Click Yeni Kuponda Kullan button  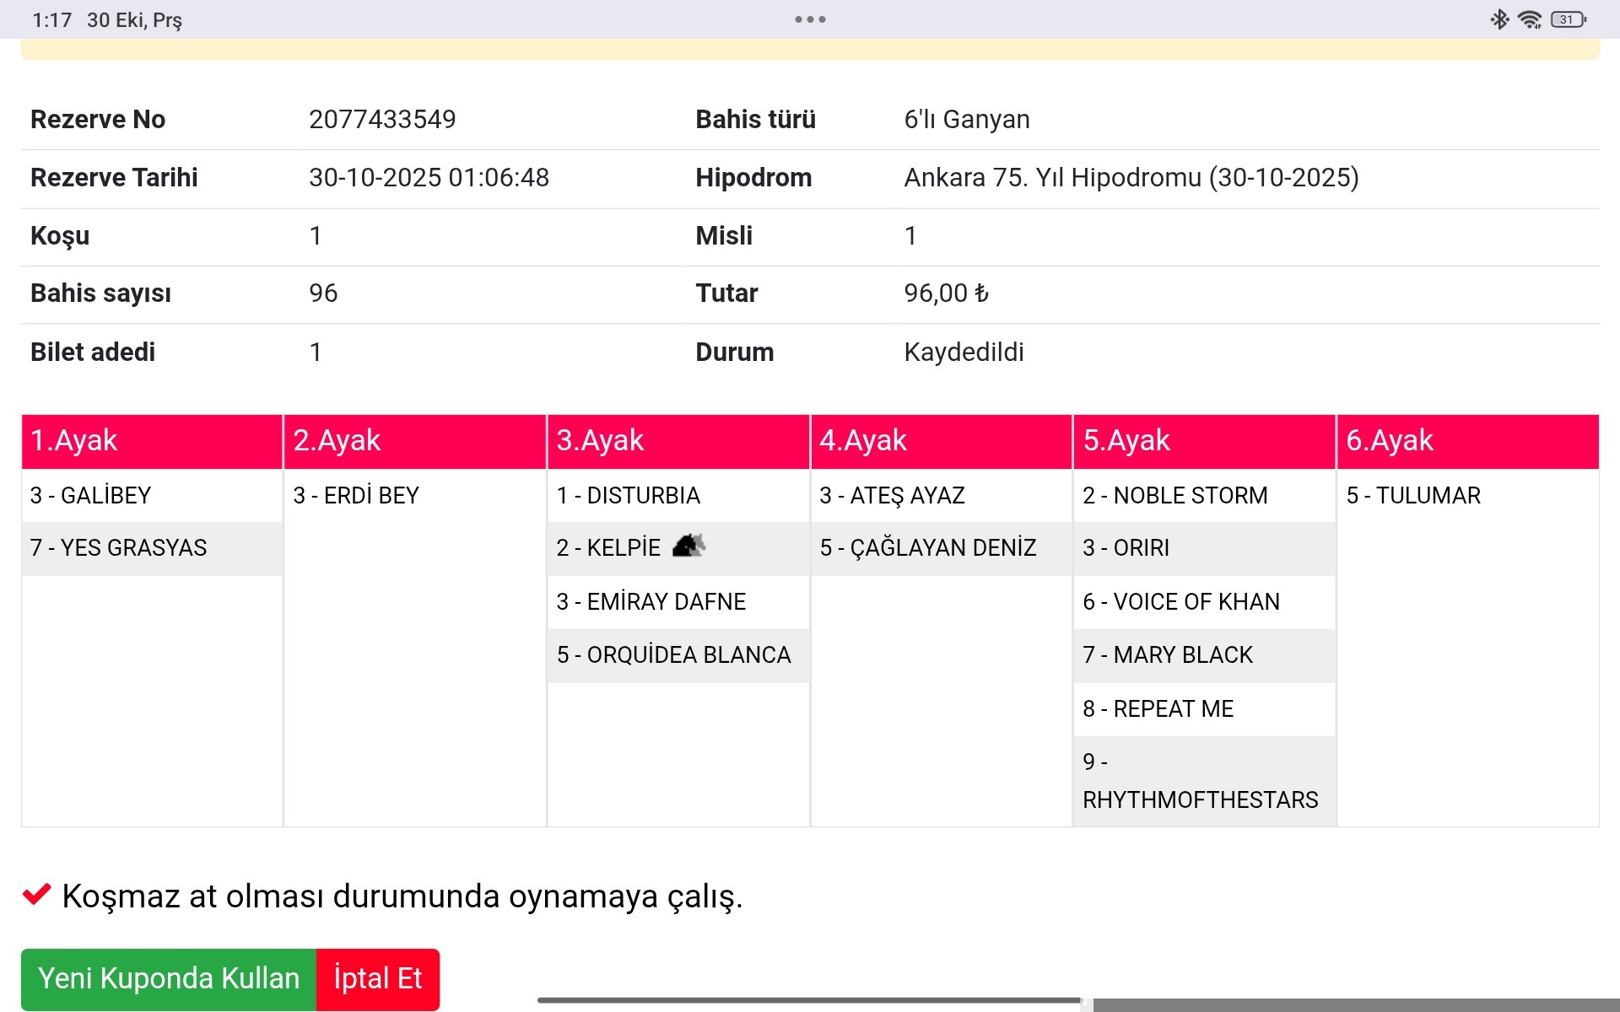[x=169, y=978]
